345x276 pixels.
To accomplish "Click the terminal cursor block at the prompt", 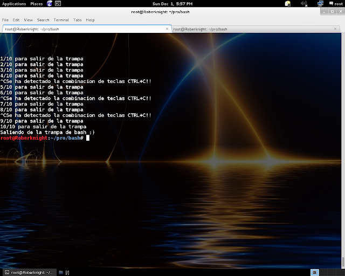I will pyautogui.click(x=88, y=138).
